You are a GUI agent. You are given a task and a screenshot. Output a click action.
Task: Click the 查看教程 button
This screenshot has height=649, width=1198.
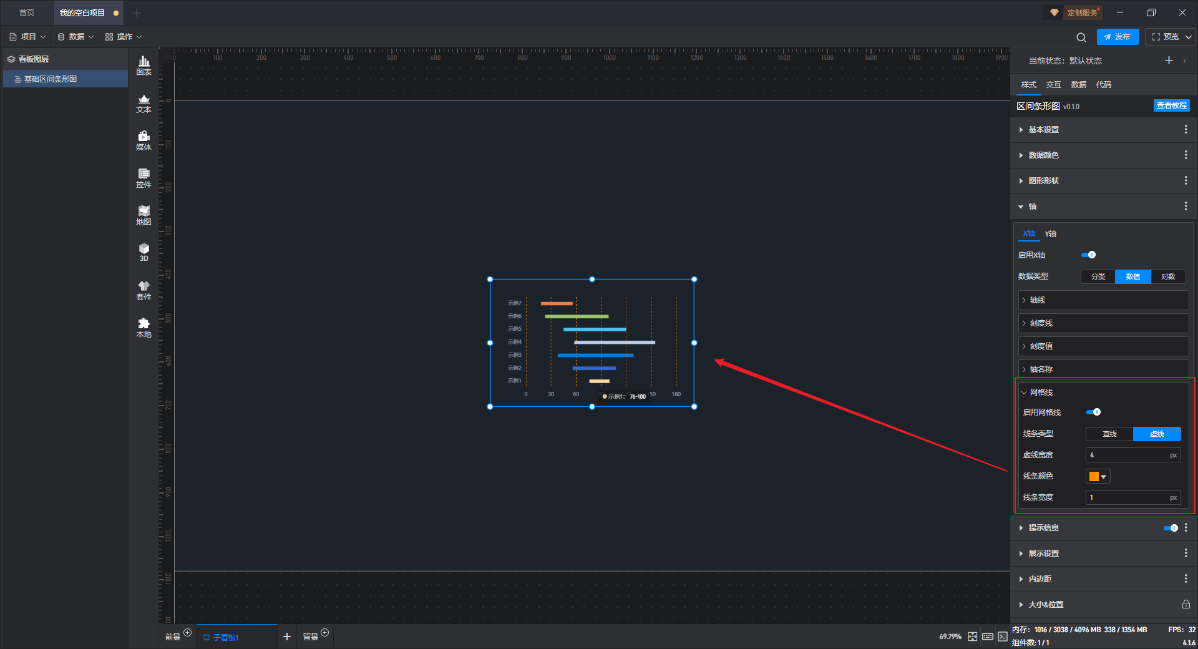[1171, 105]
